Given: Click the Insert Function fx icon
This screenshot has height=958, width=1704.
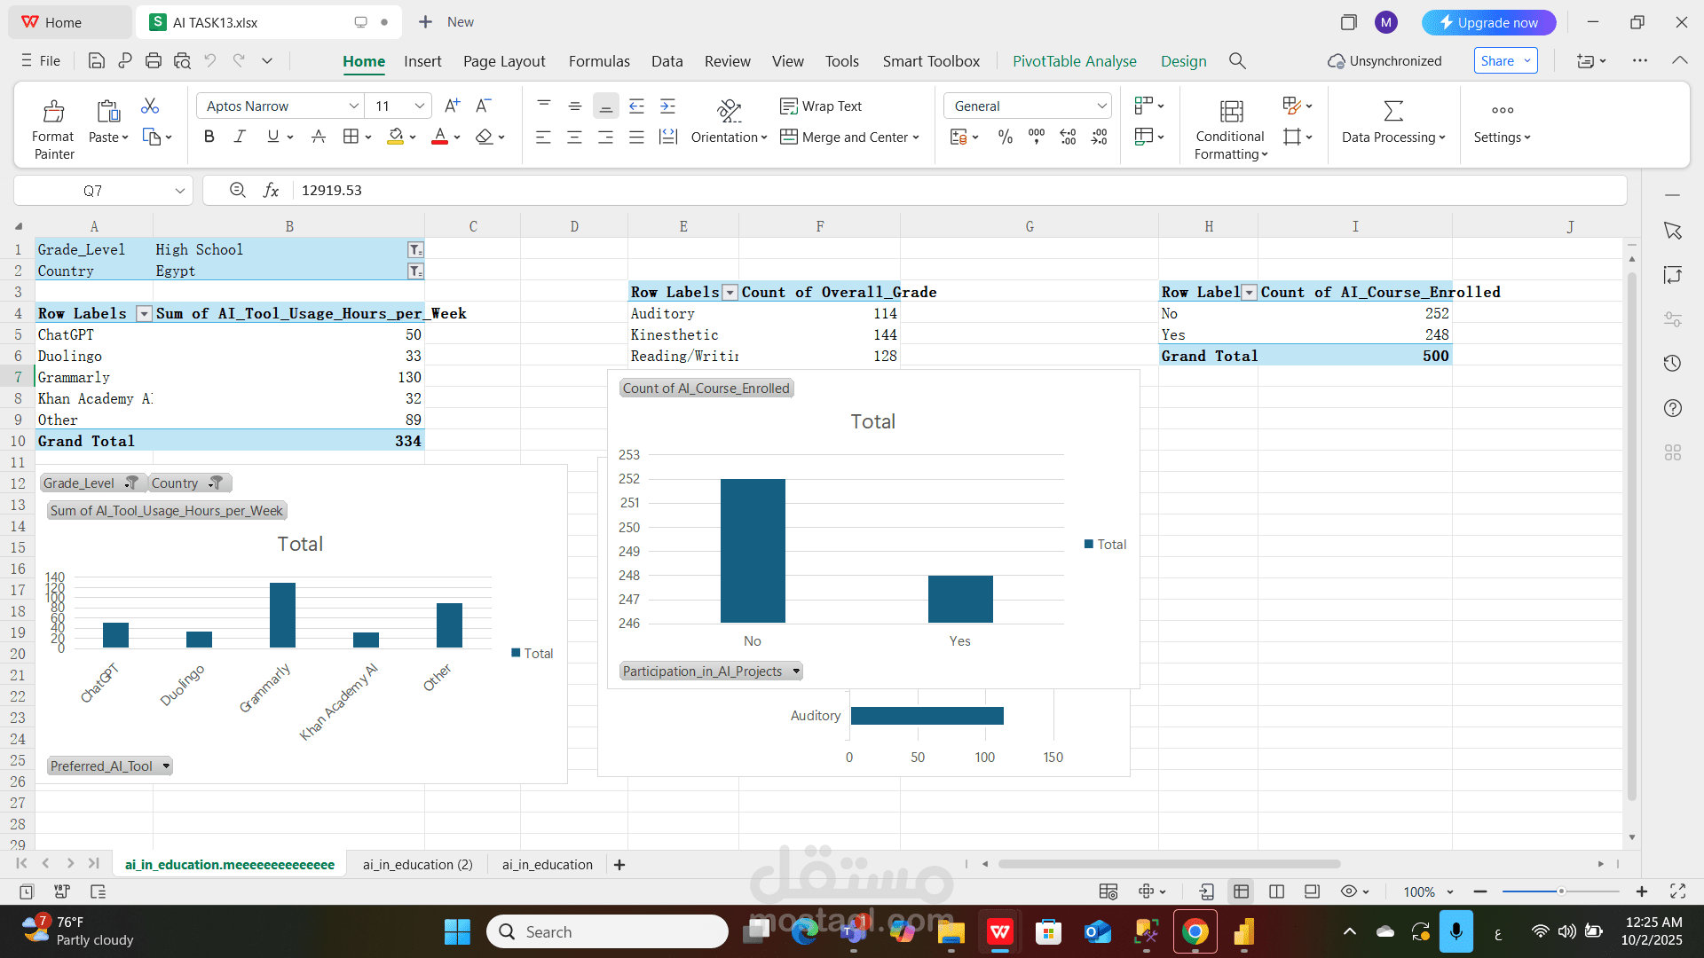Looking at the screenshot, I should click(x=272, y=190).
